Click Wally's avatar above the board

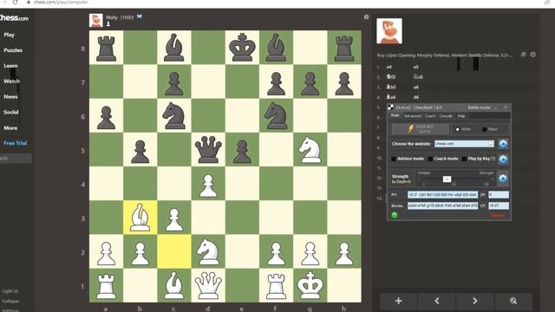96,21
